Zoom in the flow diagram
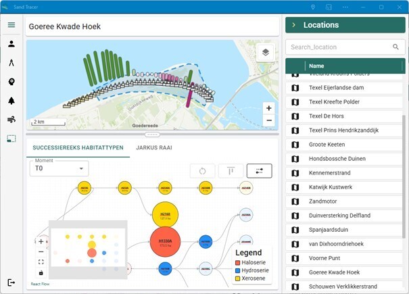This screenshot has height=294, width=409. [x=41, y=241]
